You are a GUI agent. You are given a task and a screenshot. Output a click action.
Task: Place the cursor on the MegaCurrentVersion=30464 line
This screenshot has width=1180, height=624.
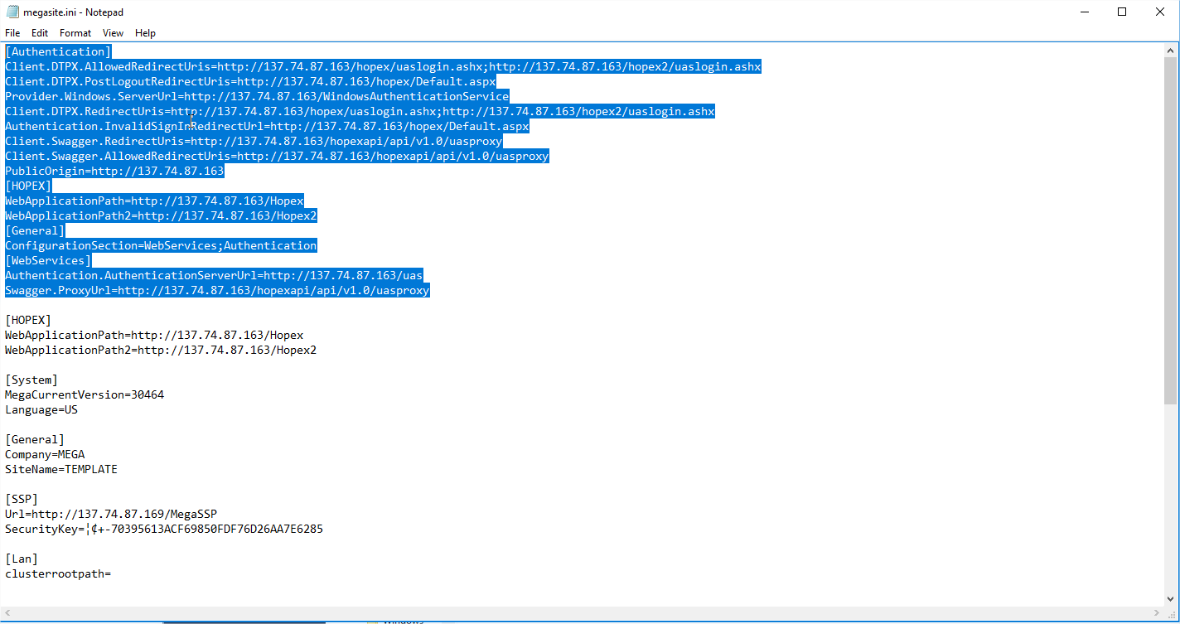85,395
